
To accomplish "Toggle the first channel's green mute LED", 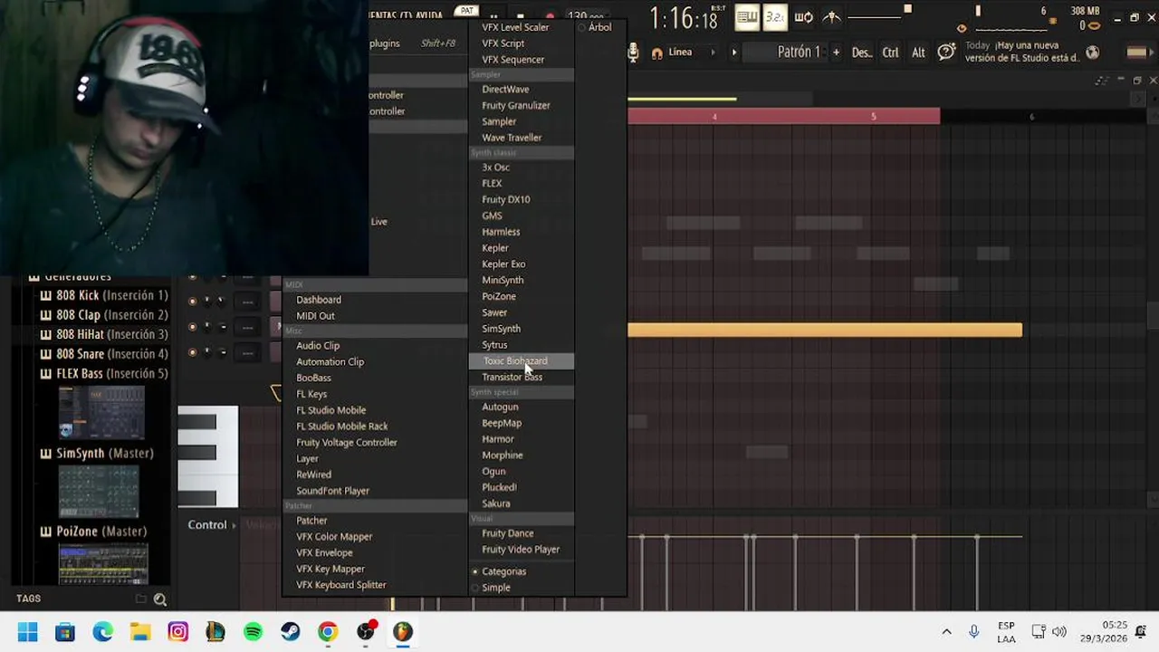I will click(x=192, y=301).
